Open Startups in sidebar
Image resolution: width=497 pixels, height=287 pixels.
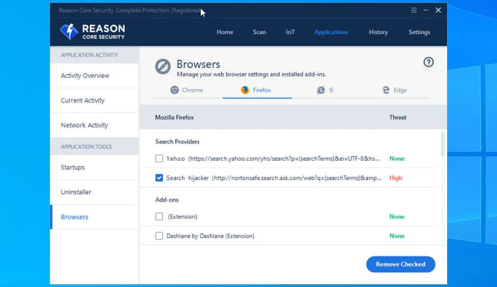95,167
